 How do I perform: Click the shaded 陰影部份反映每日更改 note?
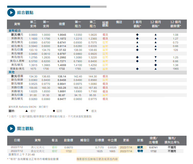pyautogui.click(x=97, y=159)
